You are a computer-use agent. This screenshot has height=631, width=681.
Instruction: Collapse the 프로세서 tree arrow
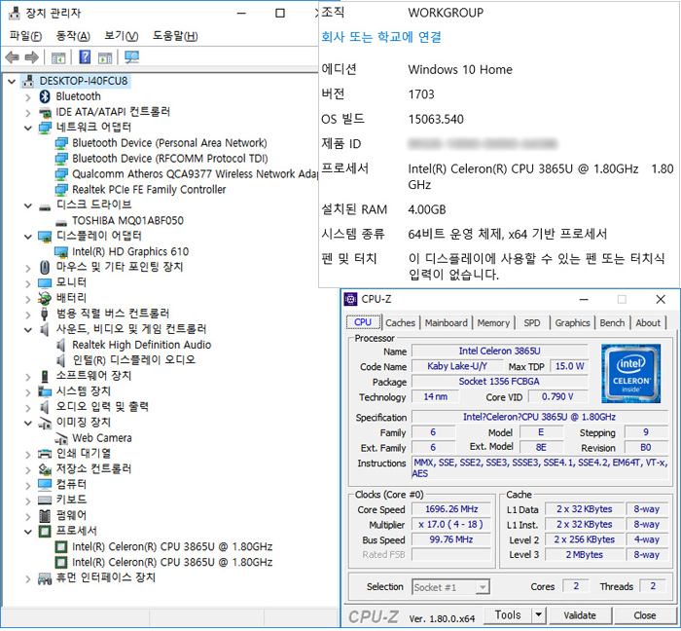tap(28, 532)
